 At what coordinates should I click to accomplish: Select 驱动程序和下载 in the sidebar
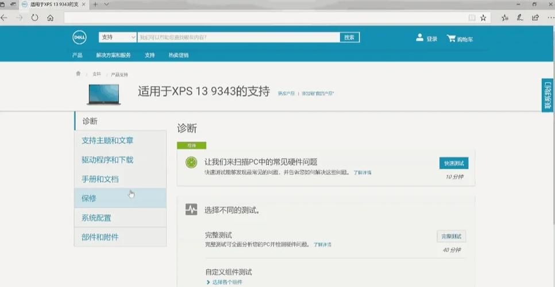point(120,160)
